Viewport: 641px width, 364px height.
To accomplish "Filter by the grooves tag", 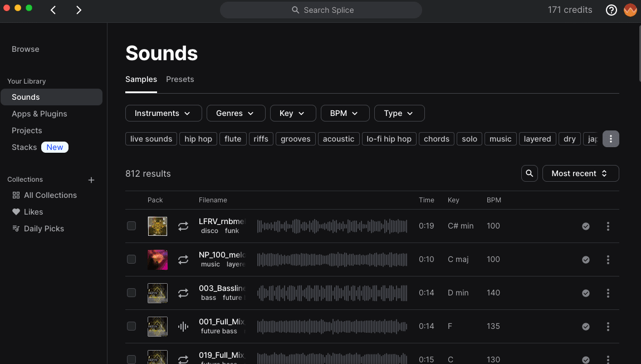I will click(x=296, y=139).
